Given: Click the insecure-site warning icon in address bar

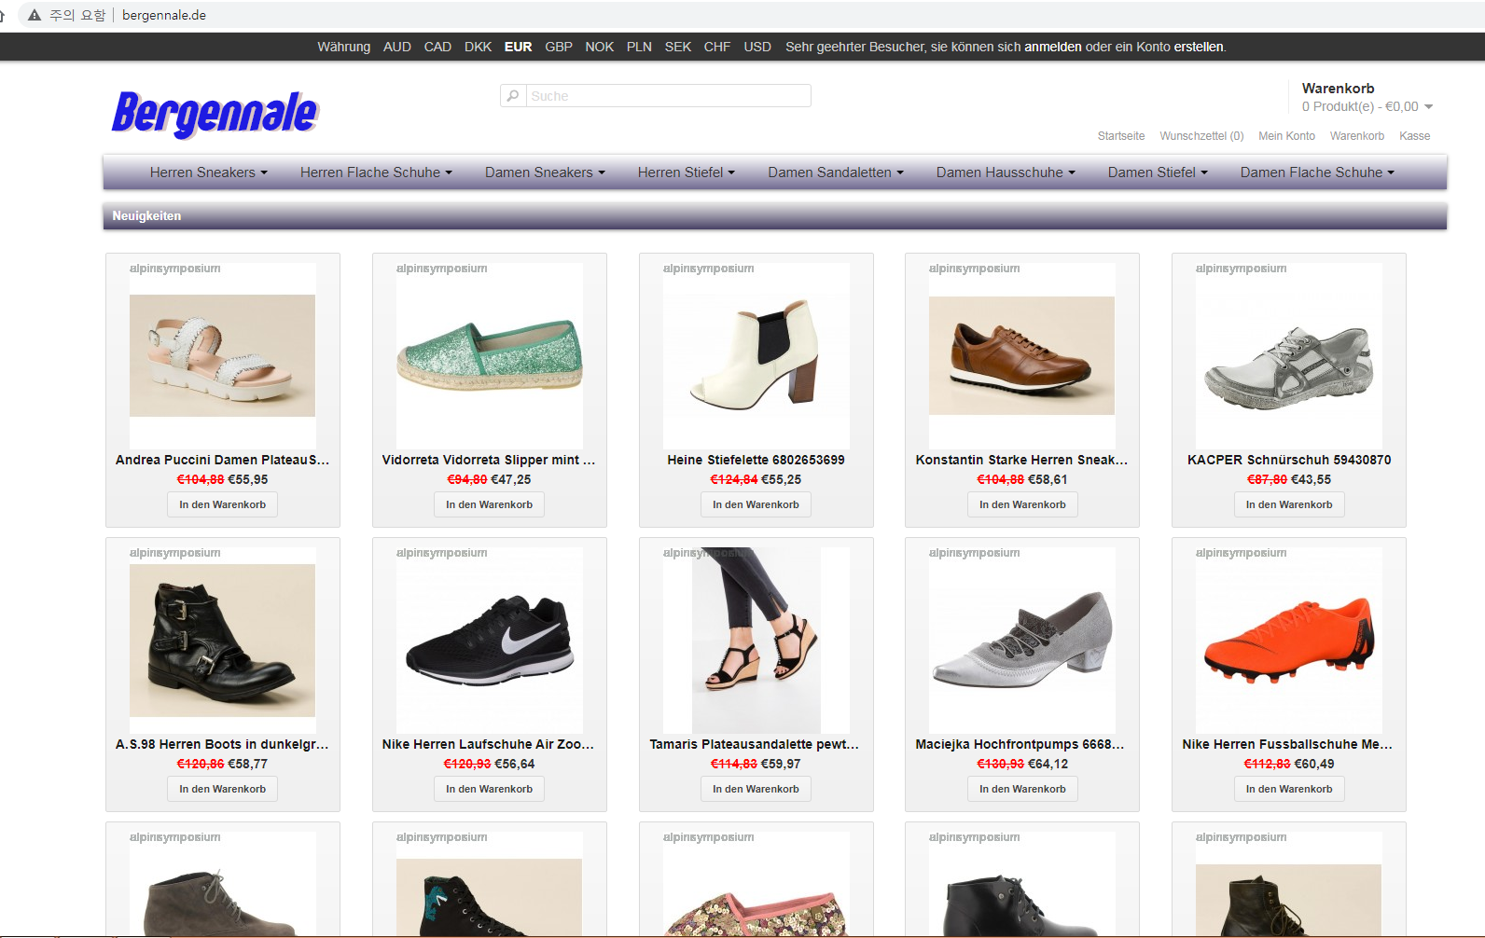Looking at the screenshot, I should [35, 15].
